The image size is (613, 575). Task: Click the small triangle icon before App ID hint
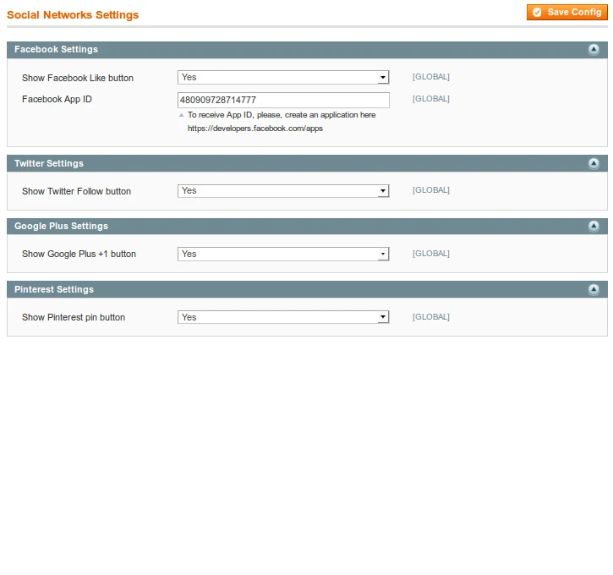click(181, 115)
